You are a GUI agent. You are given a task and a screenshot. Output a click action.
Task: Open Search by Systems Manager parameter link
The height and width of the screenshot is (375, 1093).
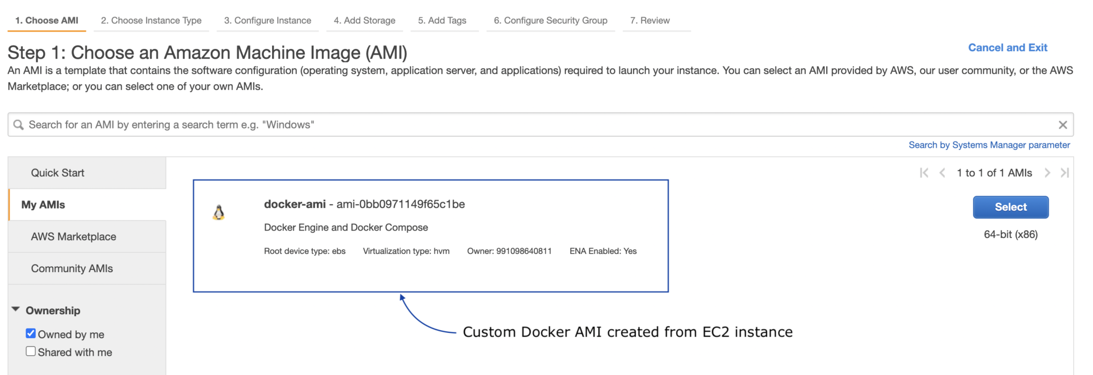coord(989,145)
